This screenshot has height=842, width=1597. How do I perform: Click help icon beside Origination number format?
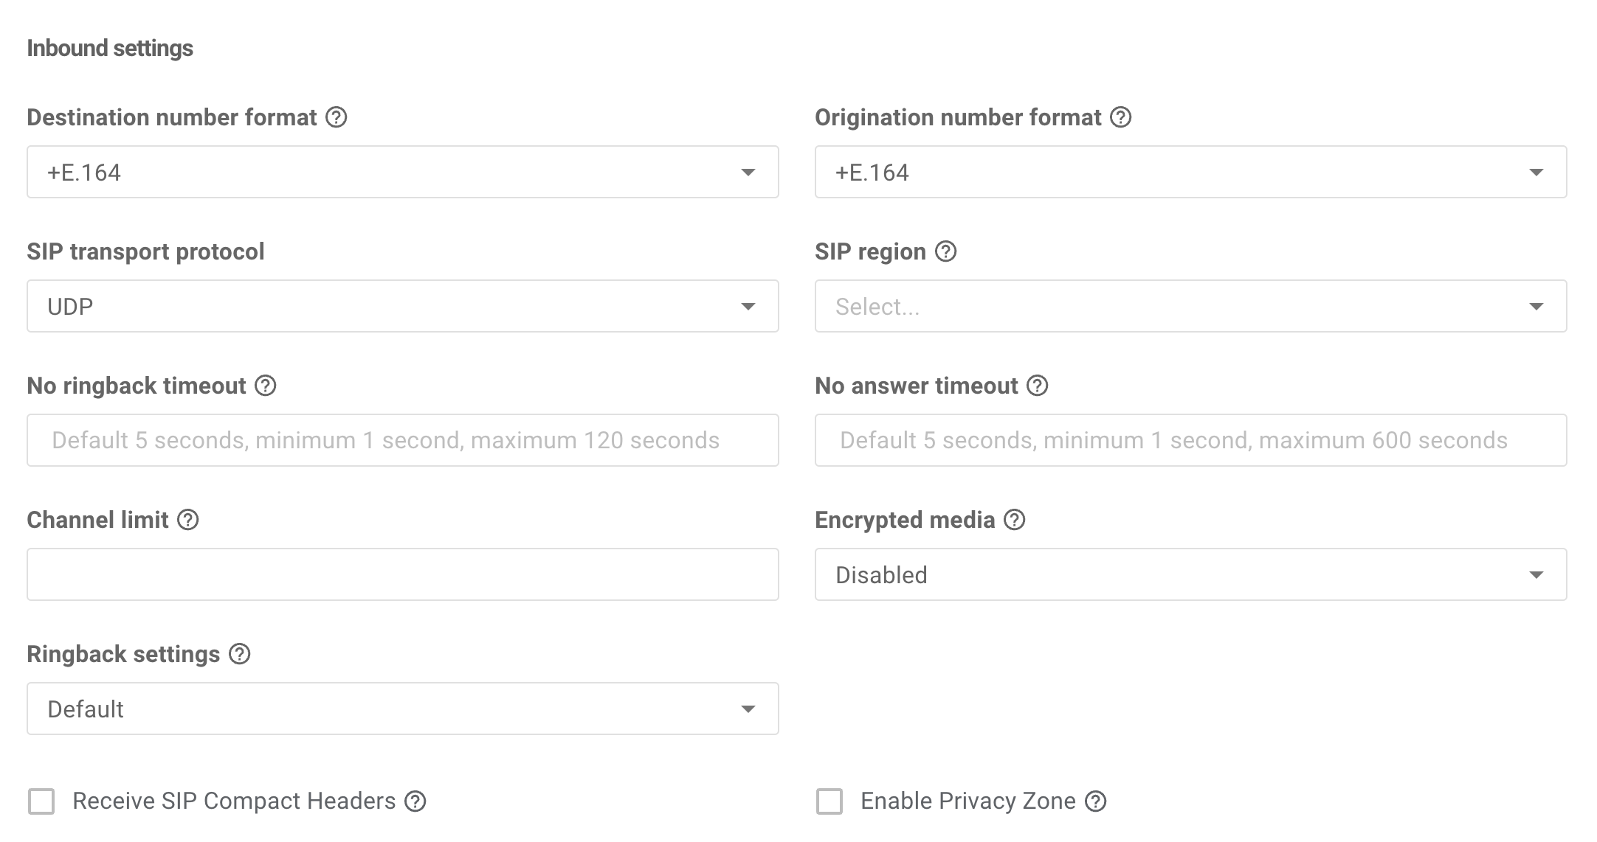tap(1121, 117)
